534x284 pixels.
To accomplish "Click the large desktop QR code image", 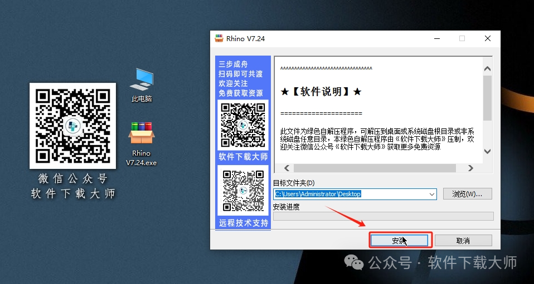I will 72,126.
